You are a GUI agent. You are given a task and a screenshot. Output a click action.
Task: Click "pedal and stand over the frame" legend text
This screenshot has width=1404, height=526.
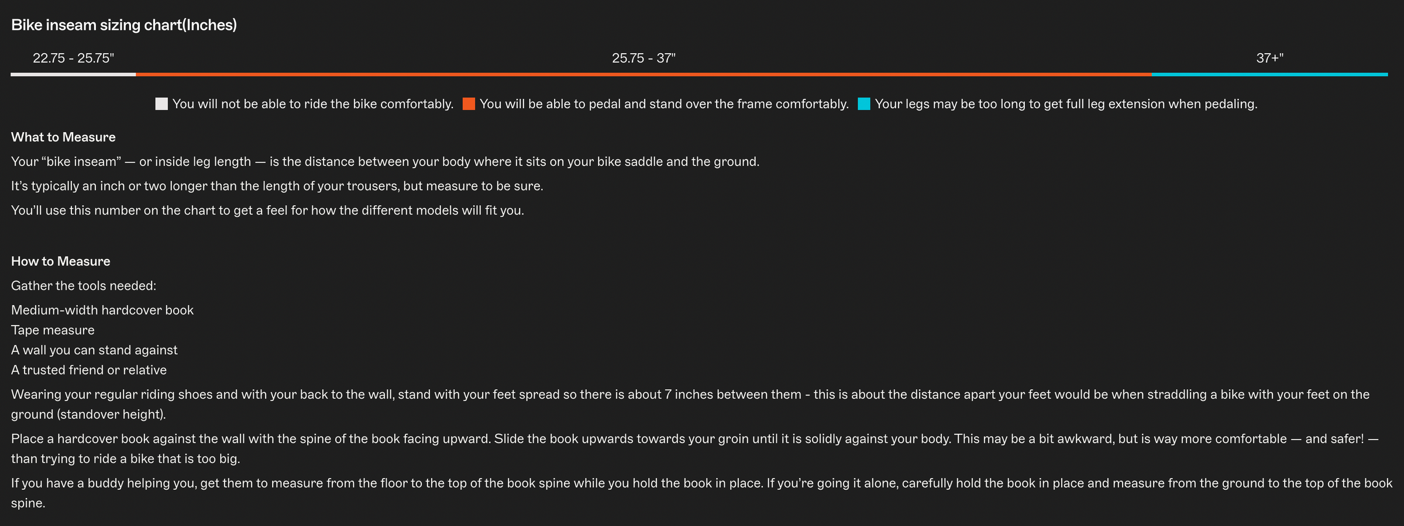click(664, 104)
